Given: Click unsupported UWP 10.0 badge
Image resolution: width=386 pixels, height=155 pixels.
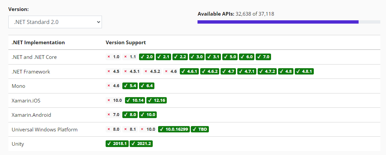Looking at the screenshot, I should coord(148,129).
